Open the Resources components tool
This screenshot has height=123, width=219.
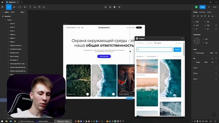35,7
